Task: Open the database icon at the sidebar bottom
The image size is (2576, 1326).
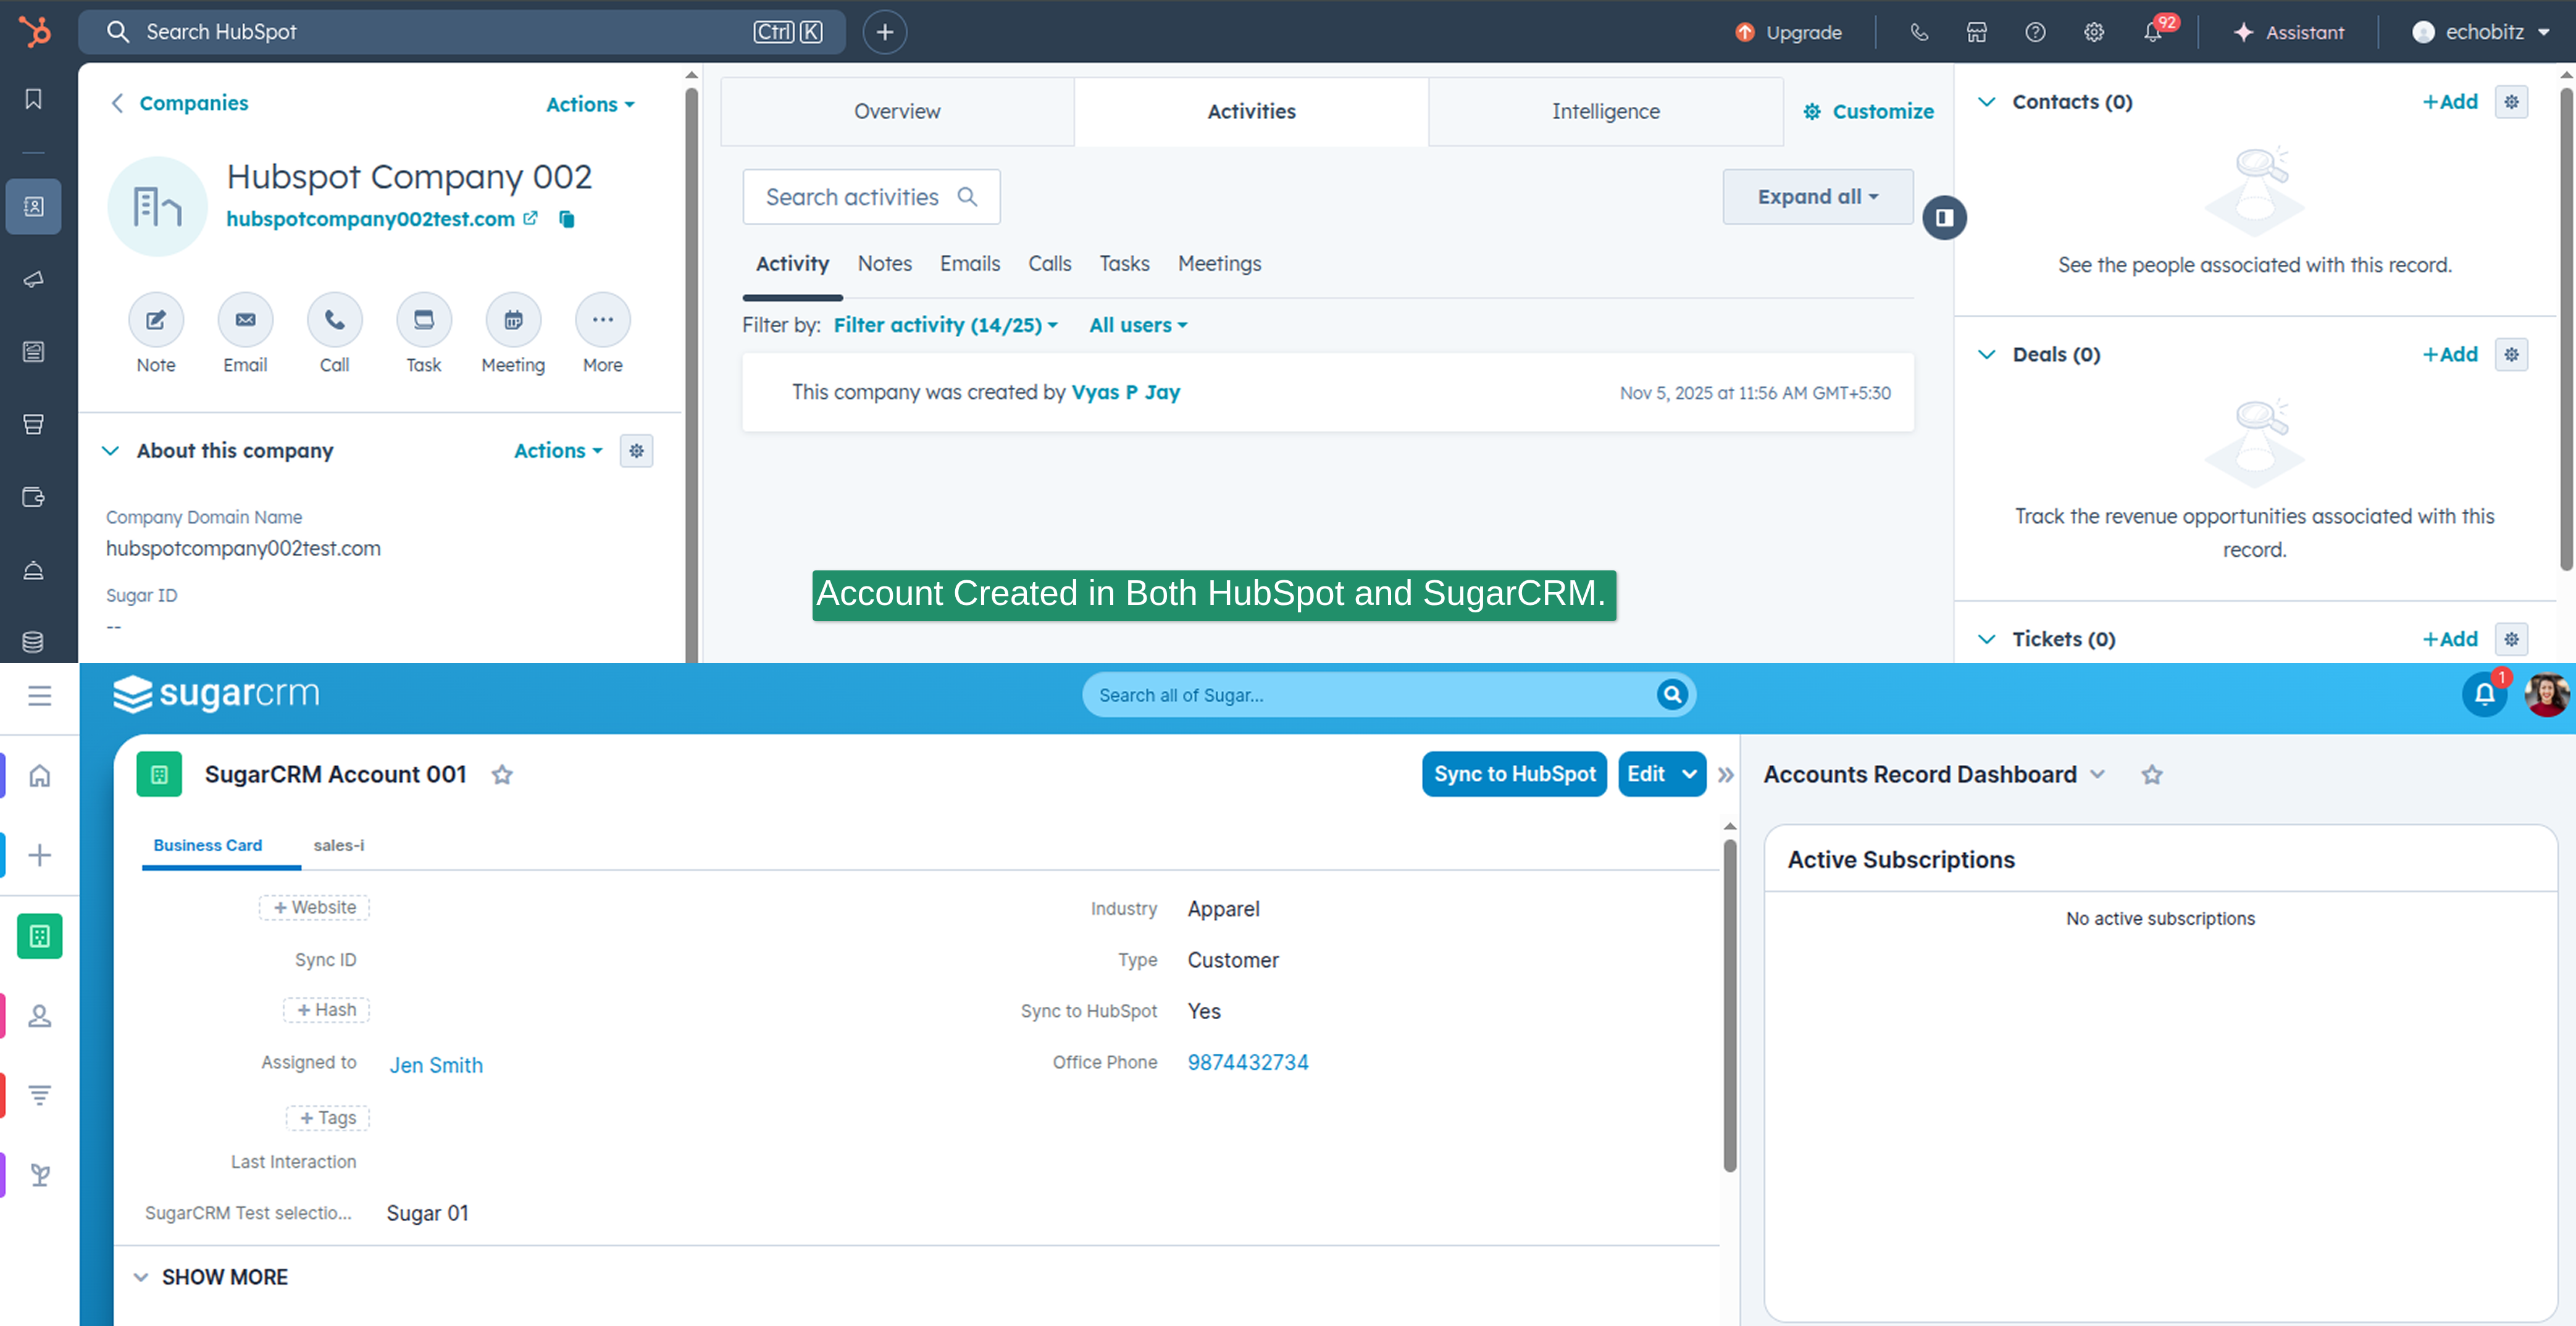Action: coord(33,641)
